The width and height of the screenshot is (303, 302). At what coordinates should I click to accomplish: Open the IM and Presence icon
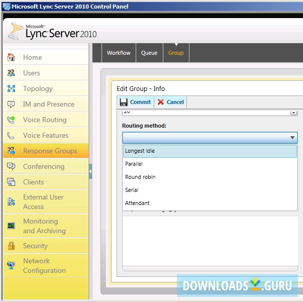[11, 104]
